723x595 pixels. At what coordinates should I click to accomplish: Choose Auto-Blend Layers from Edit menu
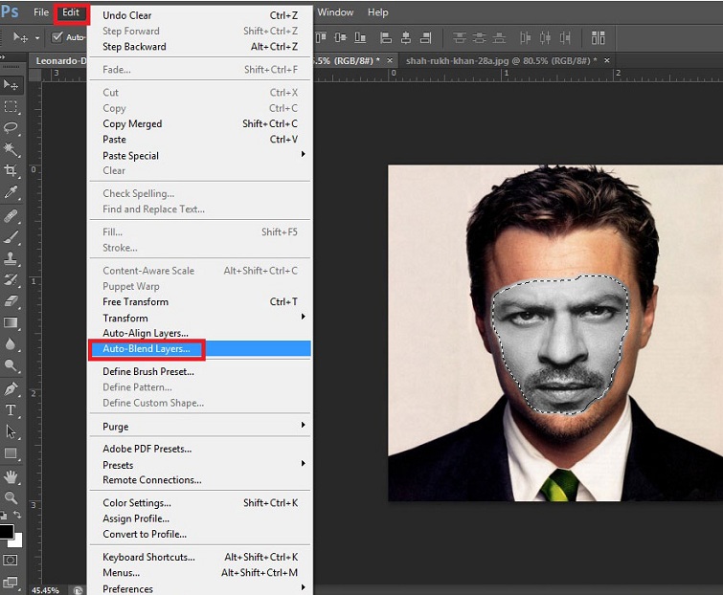147,349
